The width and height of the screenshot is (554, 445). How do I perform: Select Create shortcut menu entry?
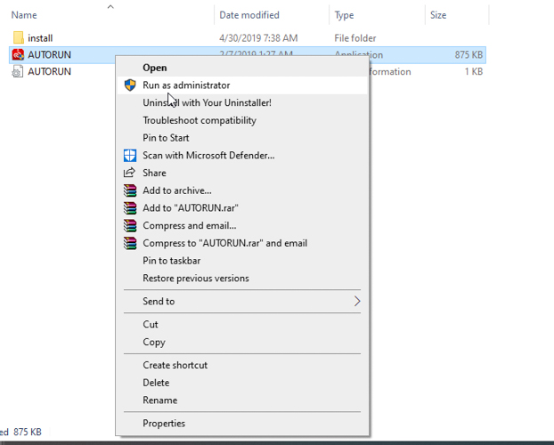[x=175, y=365]
